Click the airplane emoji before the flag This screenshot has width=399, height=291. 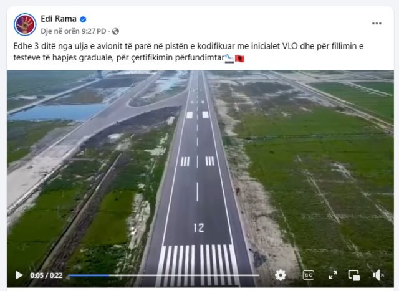click(229, 58)
